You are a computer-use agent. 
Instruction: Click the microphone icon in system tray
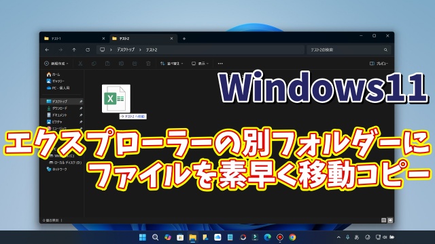click(x=347, y=237)
